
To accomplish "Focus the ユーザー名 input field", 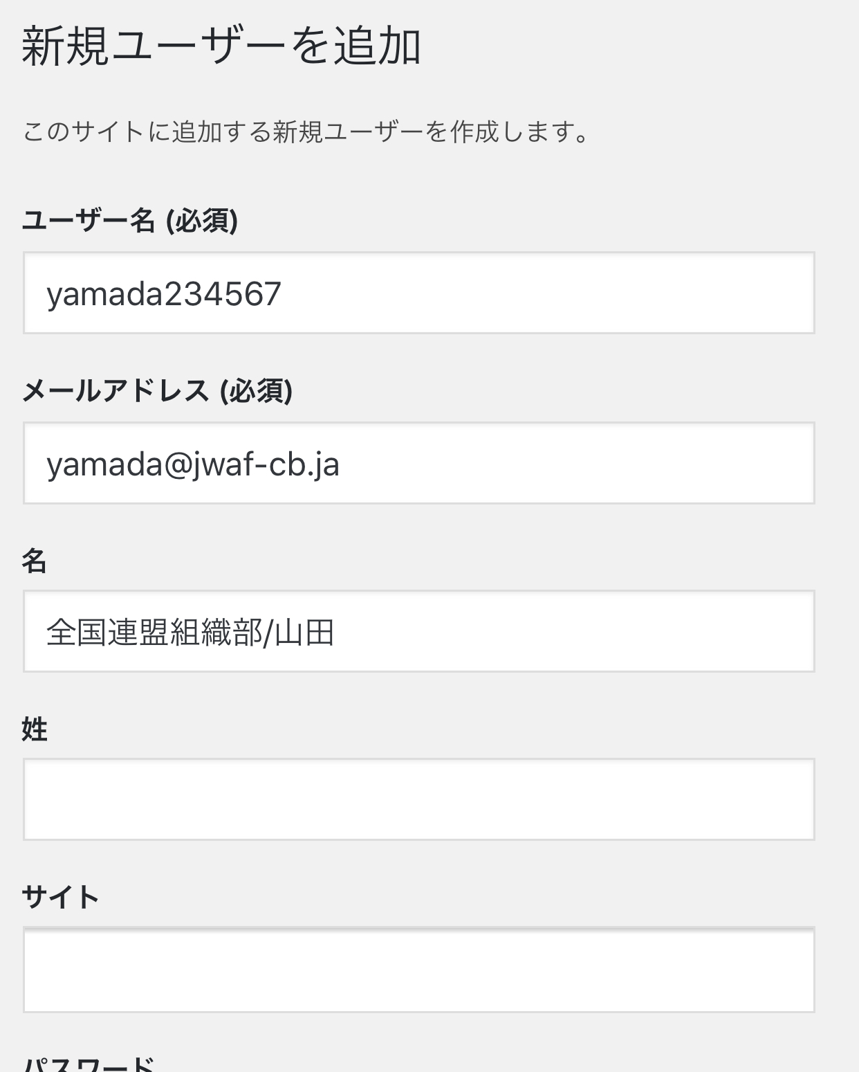I will (418, 293).
